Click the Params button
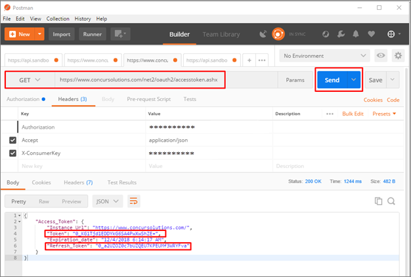 pos(295,80)
